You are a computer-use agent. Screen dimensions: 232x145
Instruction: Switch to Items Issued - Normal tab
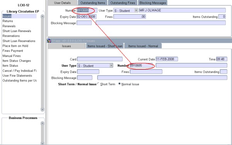tap(143, 46)
